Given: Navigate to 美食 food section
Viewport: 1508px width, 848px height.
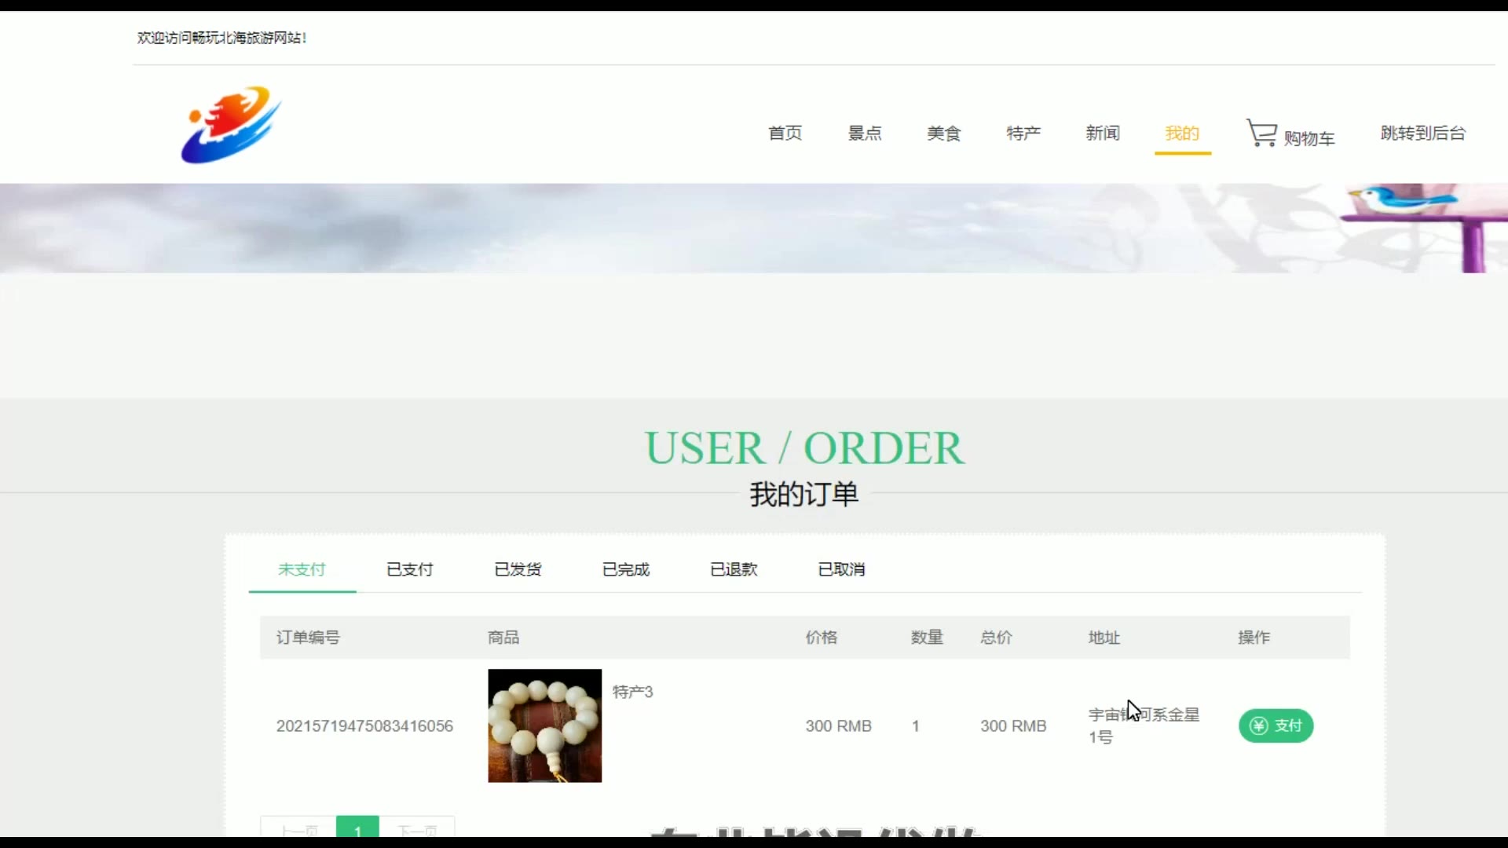Looking at the screenshot, I should [x=943, y=133].
